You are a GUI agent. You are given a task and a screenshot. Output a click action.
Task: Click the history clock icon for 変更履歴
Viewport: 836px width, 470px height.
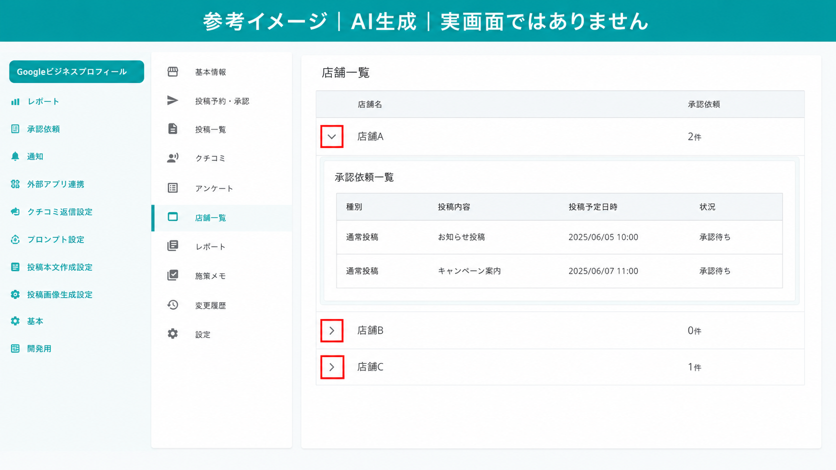(172, 305)
